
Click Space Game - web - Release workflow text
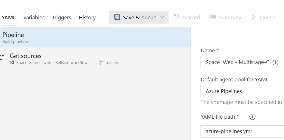click(x=52, y=63)
